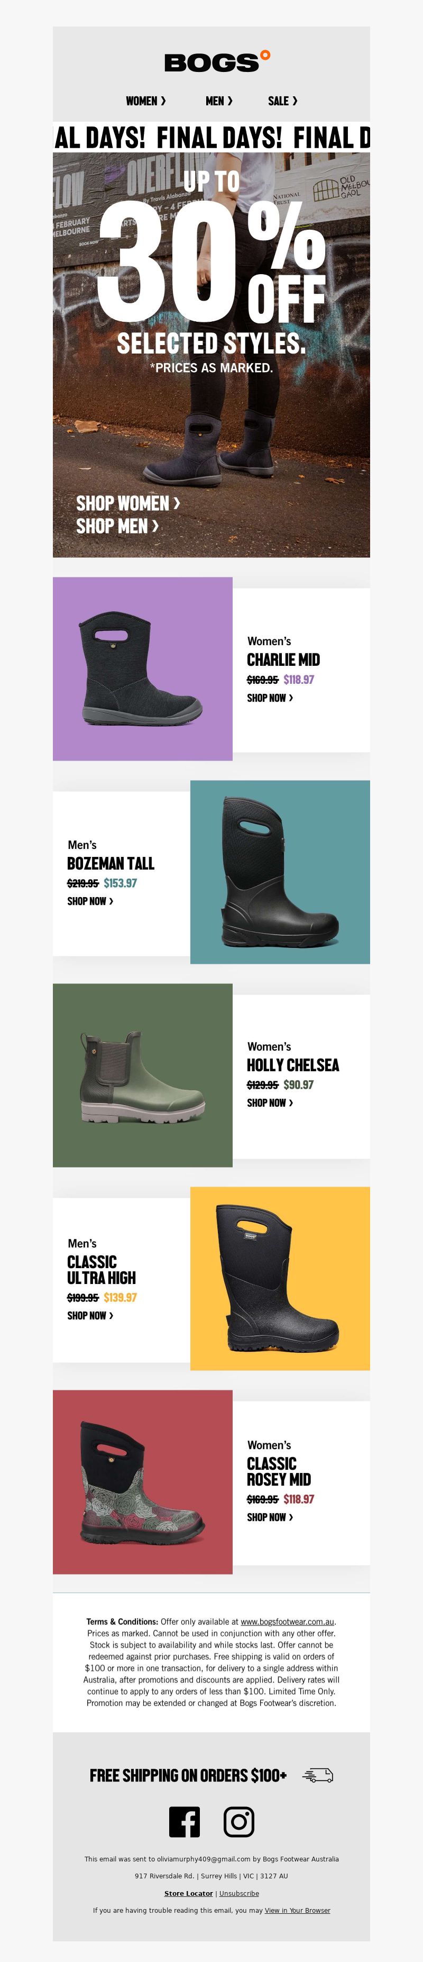Select SHOP NOW under Bozeman Tall
This screenshot has width=423, height=1962.
point(90,901)
